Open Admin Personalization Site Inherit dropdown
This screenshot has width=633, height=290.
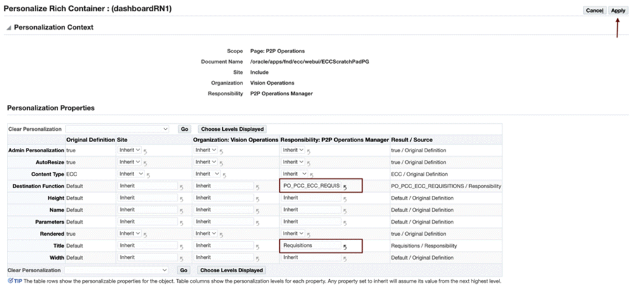point(129,150)
